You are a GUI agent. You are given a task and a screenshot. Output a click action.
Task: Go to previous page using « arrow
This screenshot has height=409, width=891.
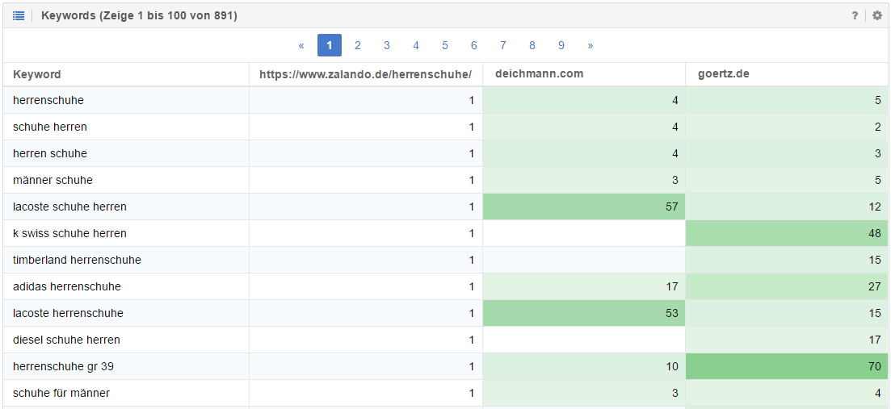(301, 45)
